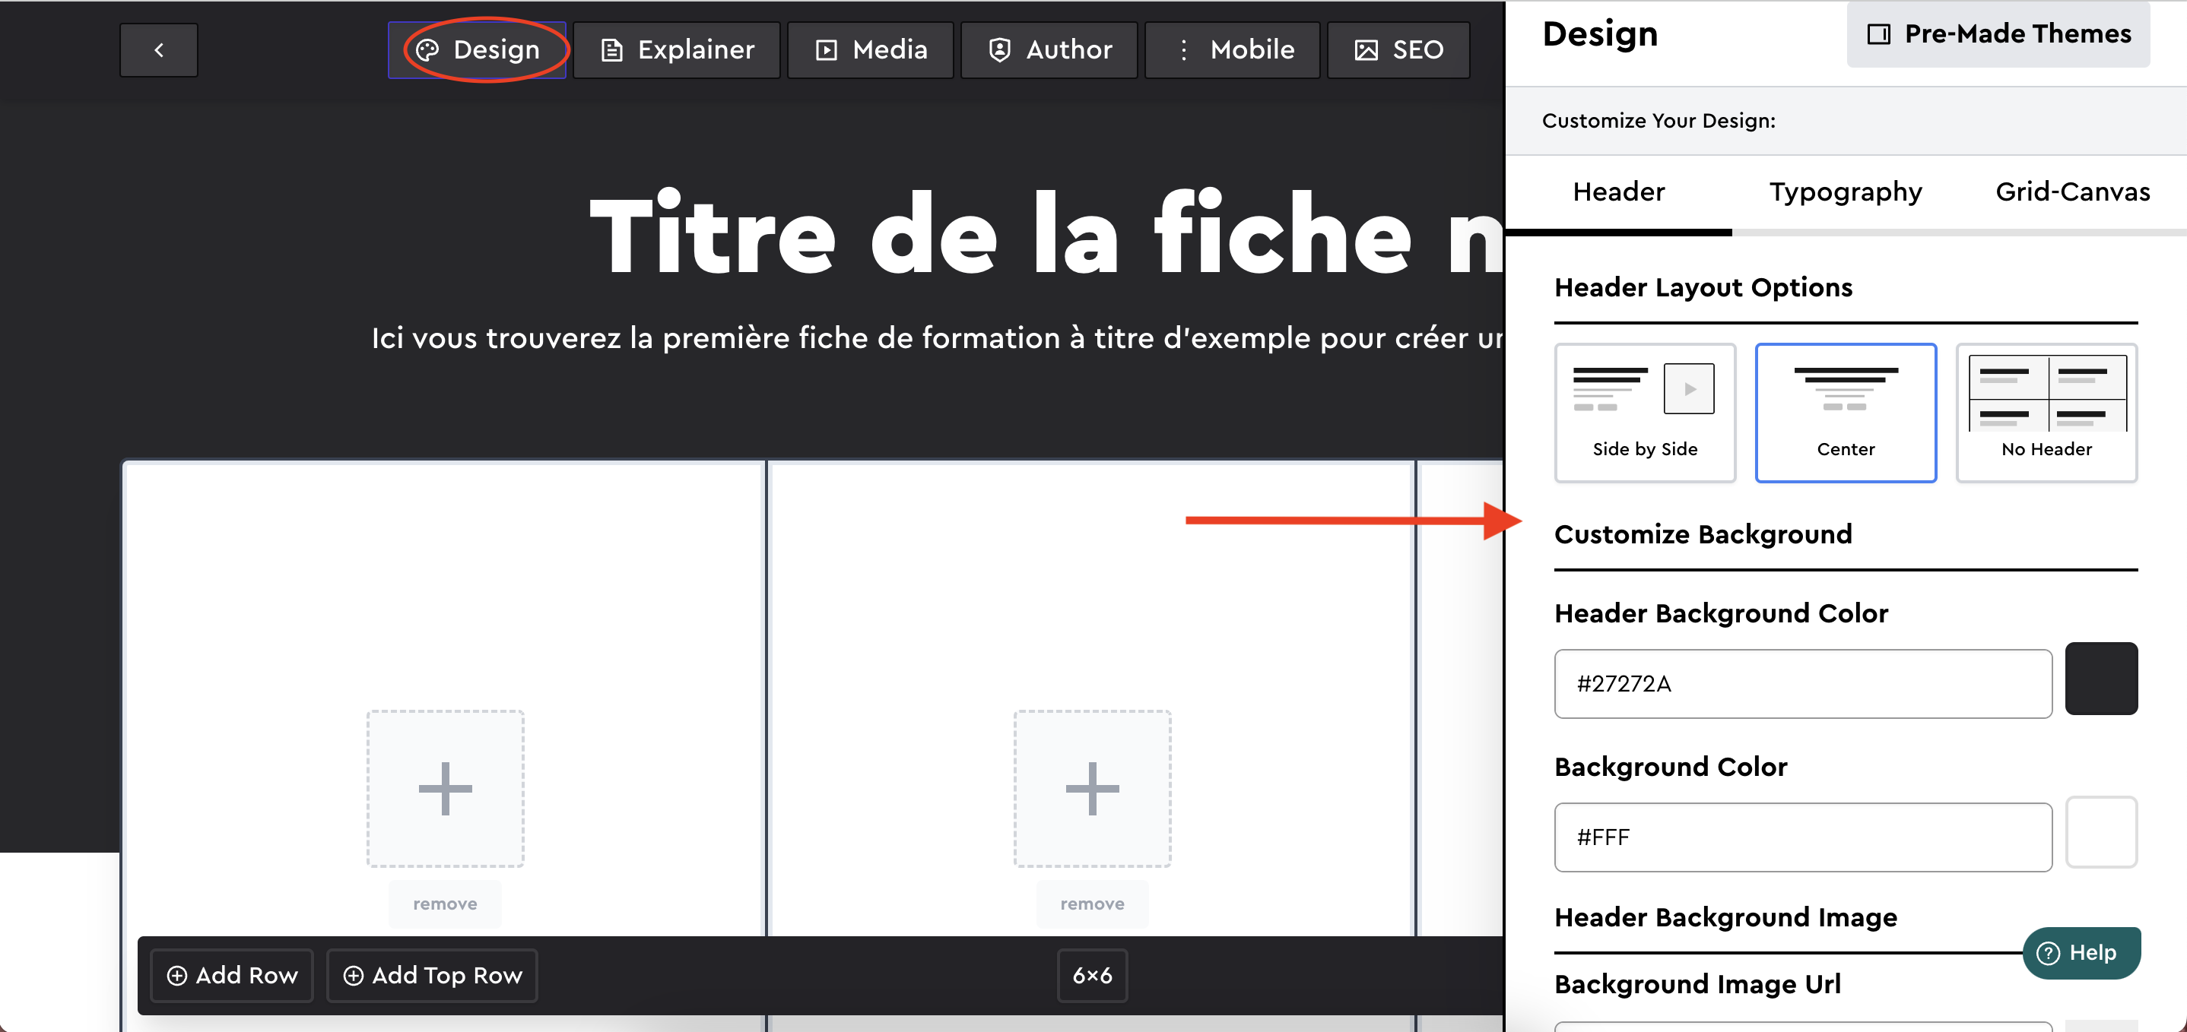2187x1032 pixels.
Task: Open the Author badge toolbar item
Action: tap(1049, 50)
